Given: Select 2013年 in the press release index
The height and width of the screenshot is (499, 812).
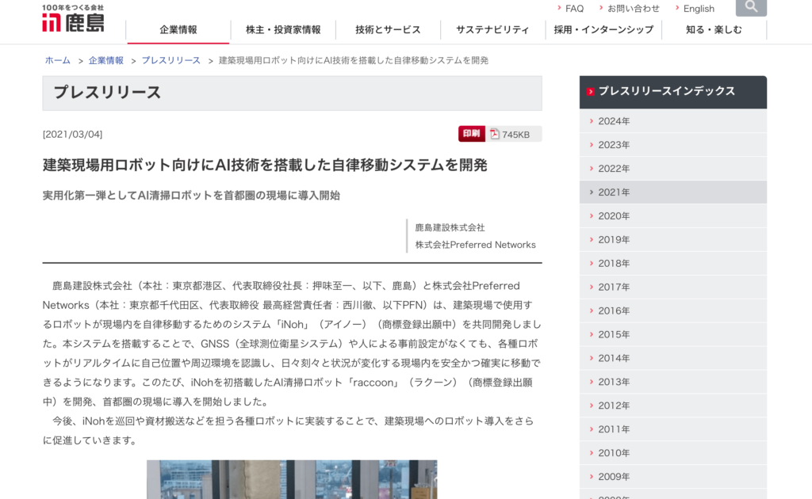Looking at the screenshot, I should [672, 382].
